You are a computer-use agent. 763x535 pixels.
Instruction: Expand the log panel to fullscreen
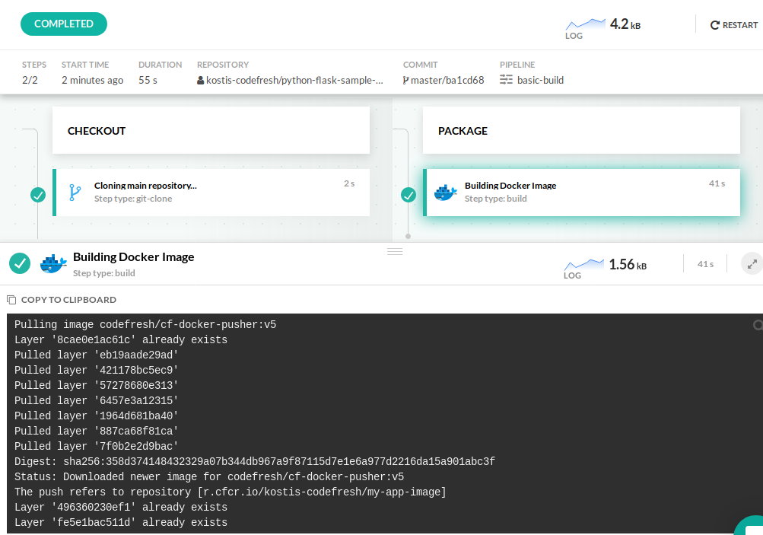752,264
